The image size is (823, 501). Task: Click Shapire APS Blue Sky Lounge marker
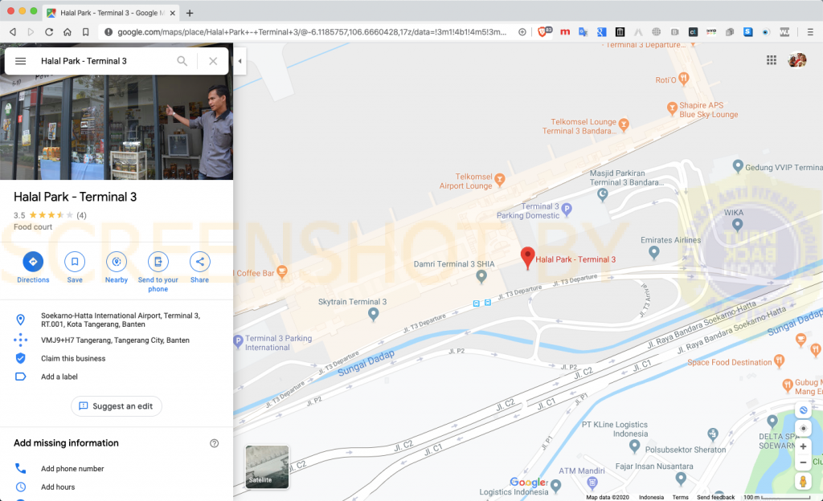(672, 108)
